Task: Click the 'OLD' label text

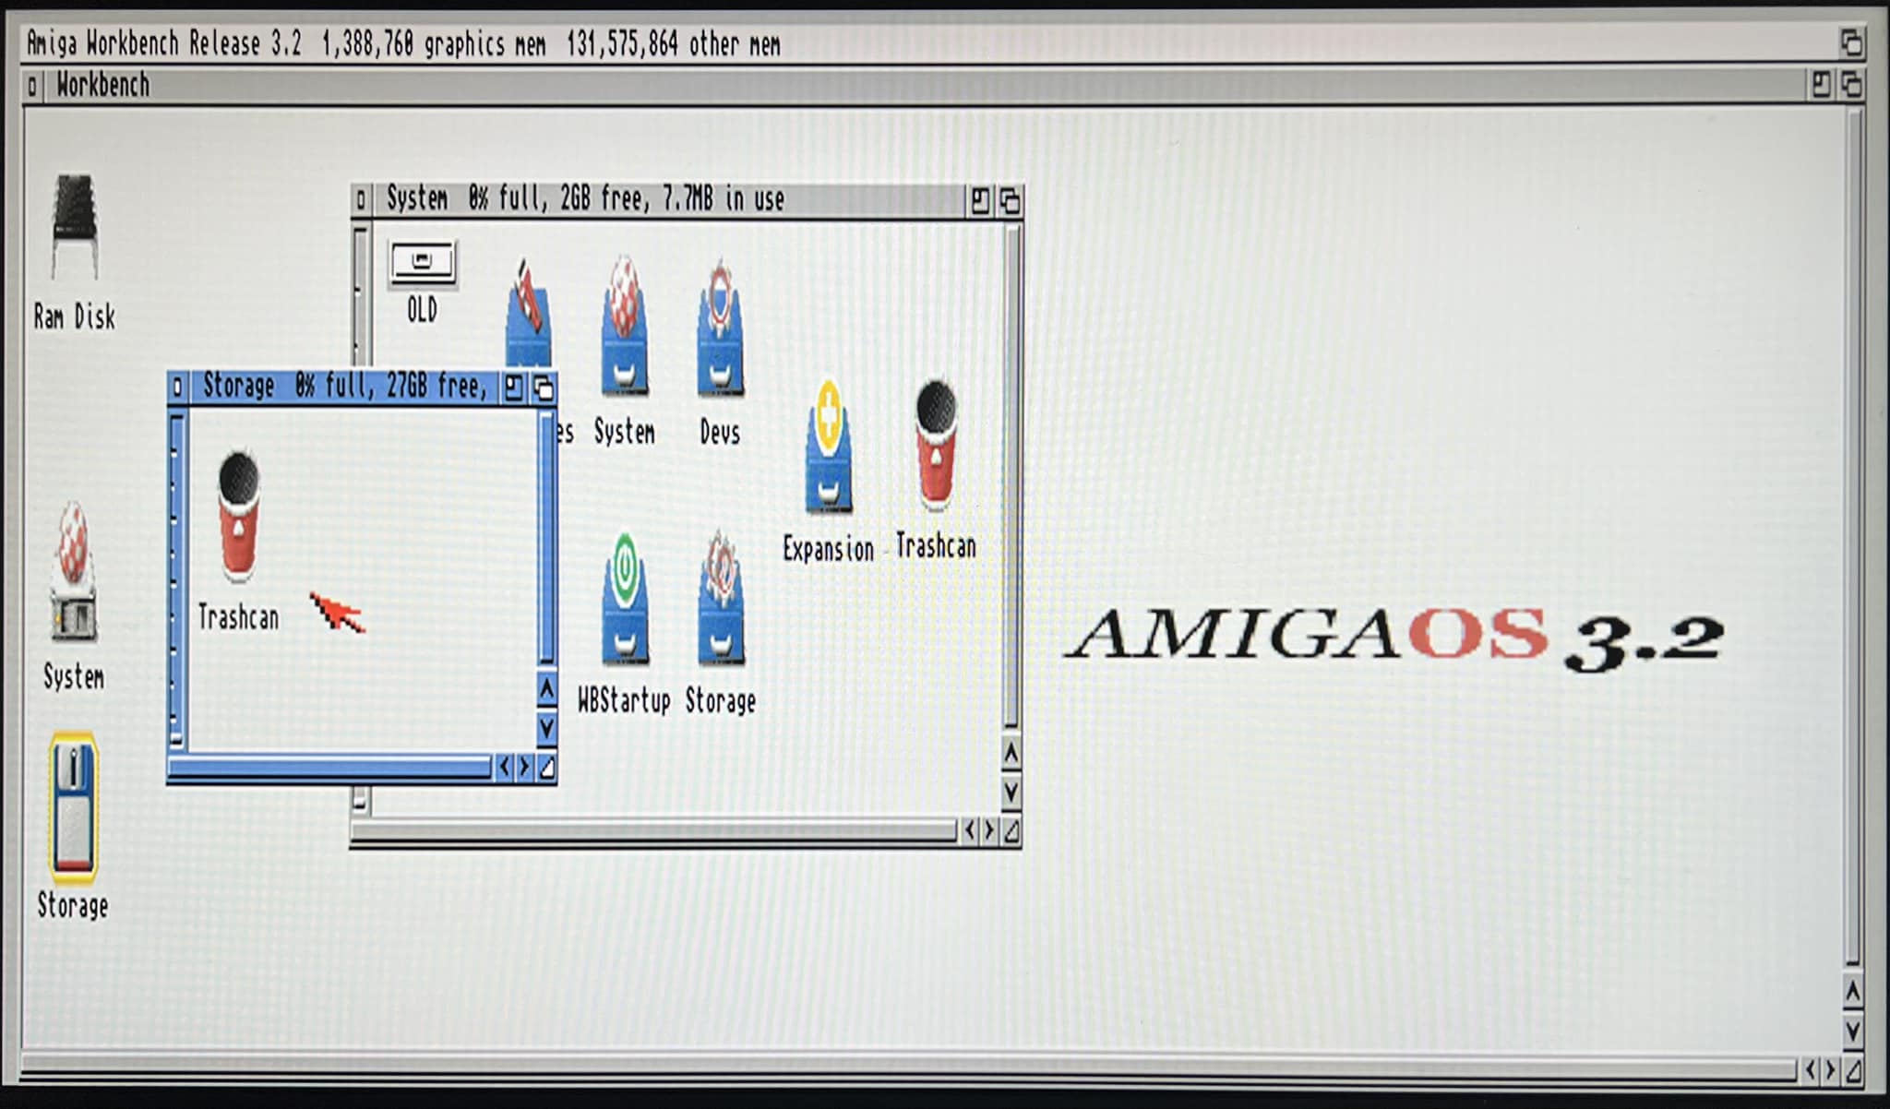Action: click(x=422, y=310)
